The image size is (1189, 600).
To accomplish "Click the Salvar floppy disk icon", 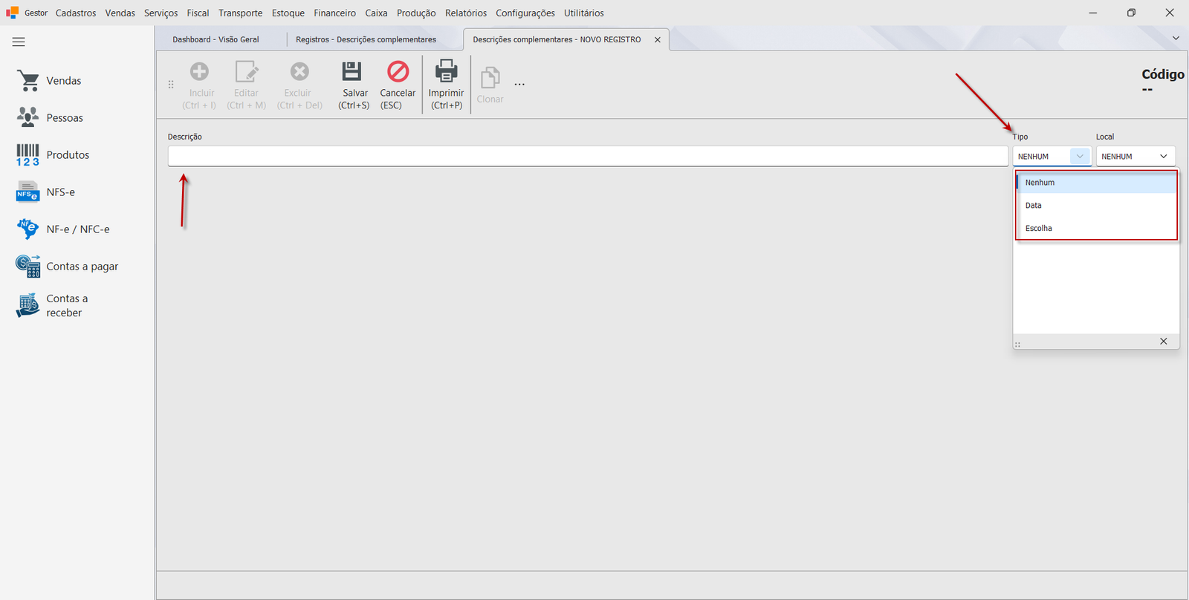I will pos(351,71).
